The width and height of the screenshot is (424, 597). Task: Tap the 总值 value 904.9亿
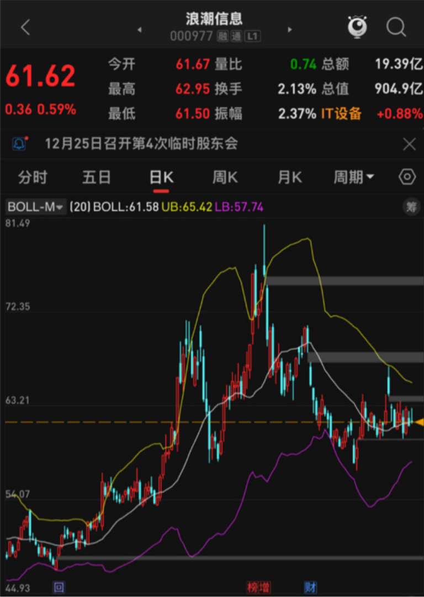(399, 89)
